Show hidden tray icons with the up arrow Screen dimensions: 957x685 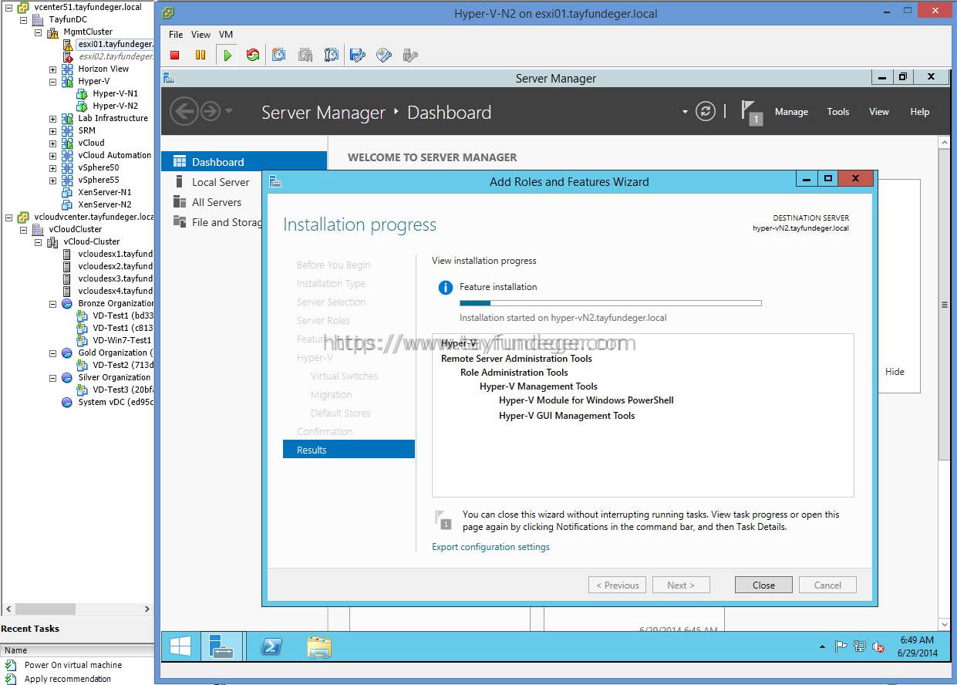(823, 647)
